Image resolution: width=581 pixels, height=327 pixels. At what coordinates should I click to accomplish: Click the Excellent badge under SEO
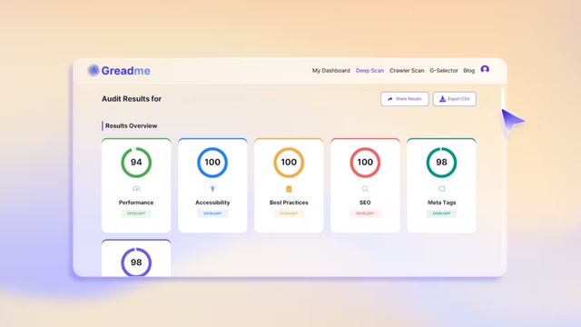(365, 213)
